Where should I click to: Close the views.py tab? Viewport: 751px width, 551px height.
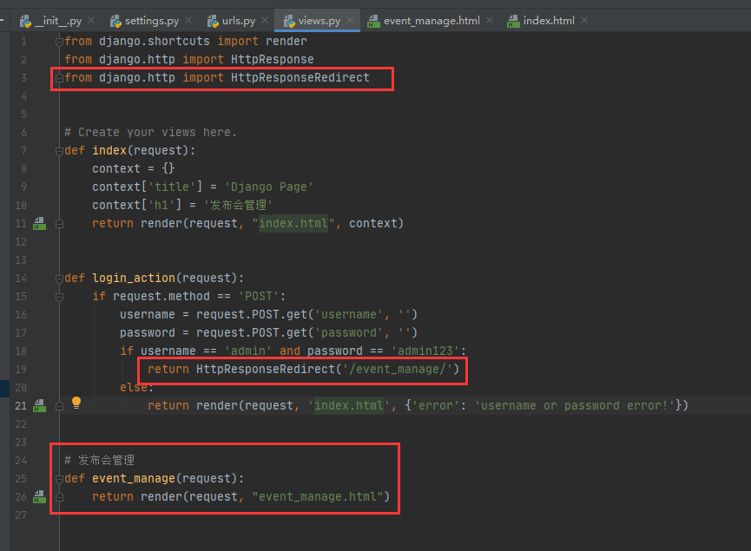click(350, 20)
